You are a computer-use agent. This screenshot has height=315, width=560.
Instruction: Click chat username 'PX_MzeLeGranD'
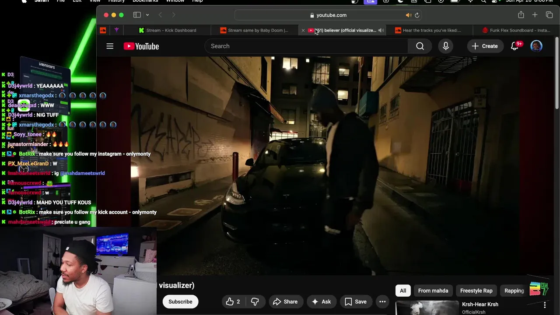28,164
